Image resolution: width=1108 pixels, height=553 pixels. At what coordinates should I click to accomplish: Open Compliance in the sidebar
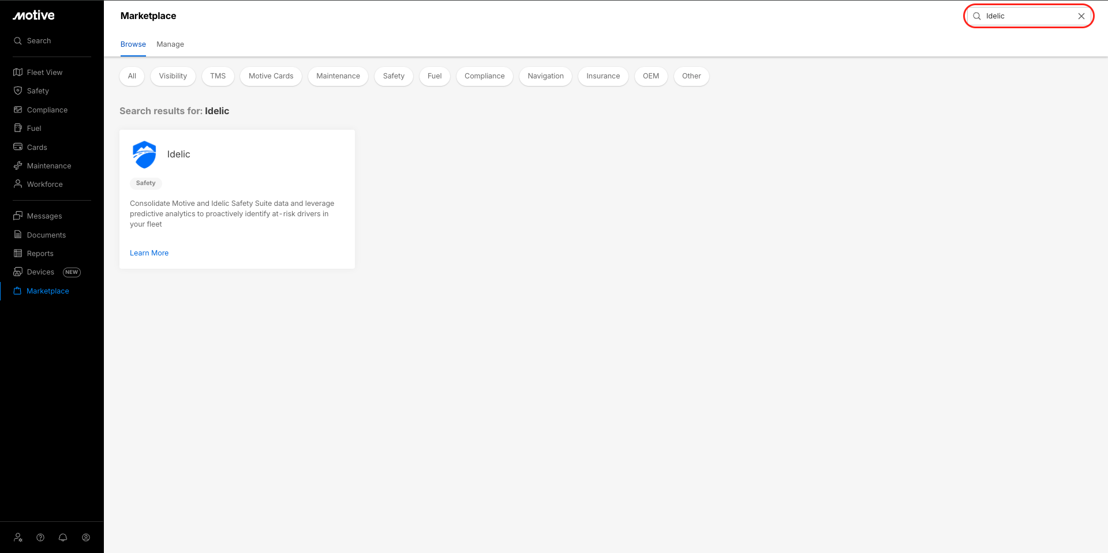click(47, 110)
